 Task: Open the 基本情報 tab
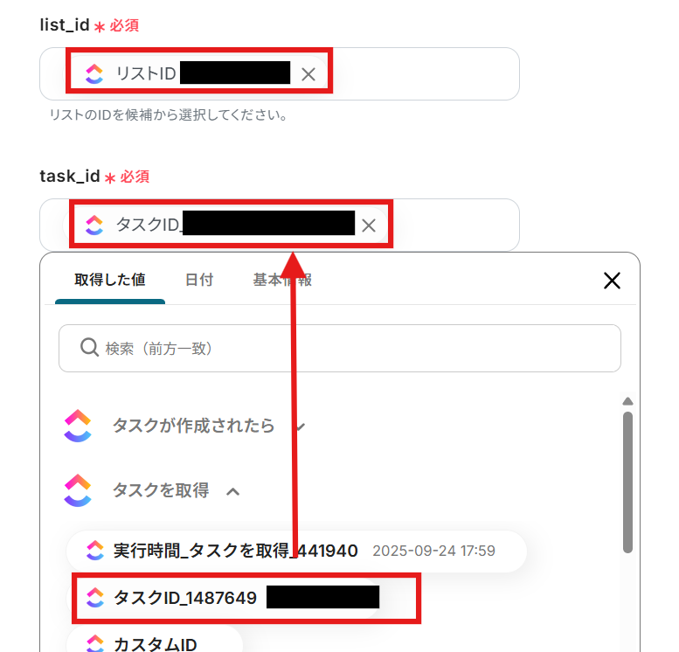[x=282, y=280]
